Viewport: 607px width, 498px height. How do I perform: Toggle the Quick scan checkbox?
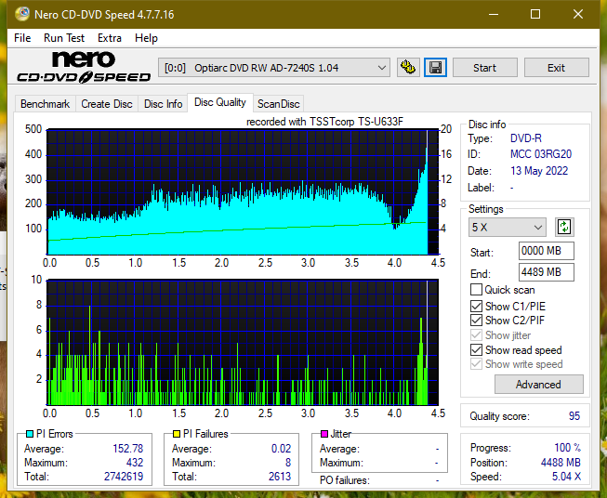pyautogui.click(x=476, y=290)
